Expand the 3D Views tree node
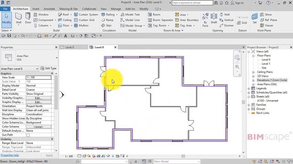The image size is (293, 164). 253,76
